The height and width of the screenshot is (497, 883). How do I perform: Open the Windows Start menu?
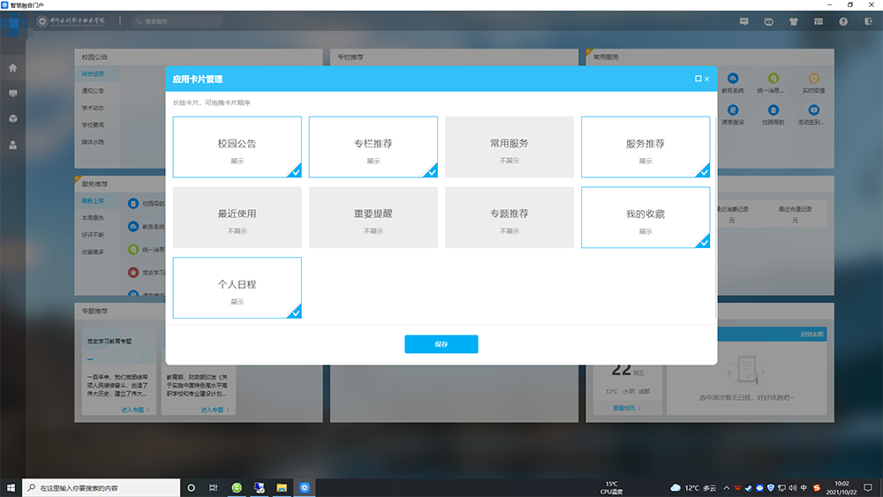(x=11, y=487)
